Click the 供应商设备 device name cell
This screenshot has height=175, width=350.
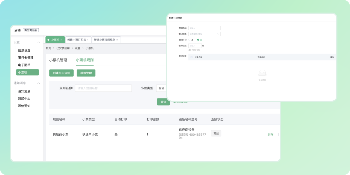coord(186,130)
